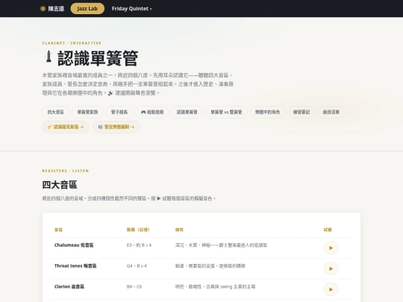Play the Clarion register sample
This screenshot has width=403, height=302.
(x=331, y=289)
